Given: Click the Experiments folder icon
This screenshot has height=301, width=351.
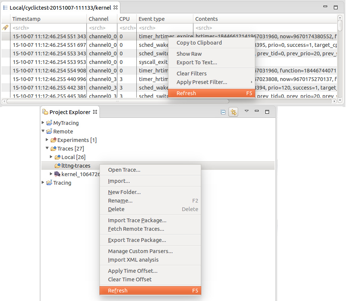Looking at the screenshot, I should coord(53,140).
